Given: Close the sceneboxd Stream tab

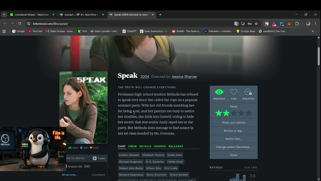Looking at the screenshot, I should tap(53, 15).
